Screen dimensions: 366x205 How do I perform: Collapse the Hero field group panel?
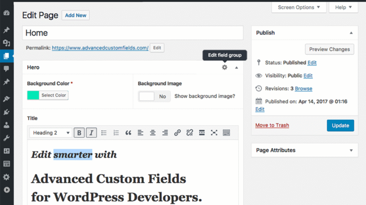237,68
